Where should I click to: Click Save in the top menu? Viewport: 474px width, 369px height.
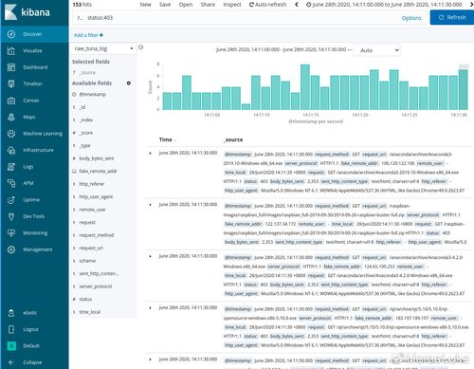click(x=165, y=5)
